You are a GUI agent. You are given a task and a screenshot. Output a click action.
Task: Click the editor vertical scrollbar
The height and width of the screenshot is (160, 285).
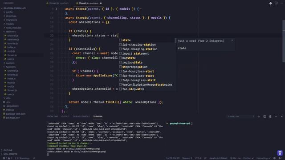(284, 41)
